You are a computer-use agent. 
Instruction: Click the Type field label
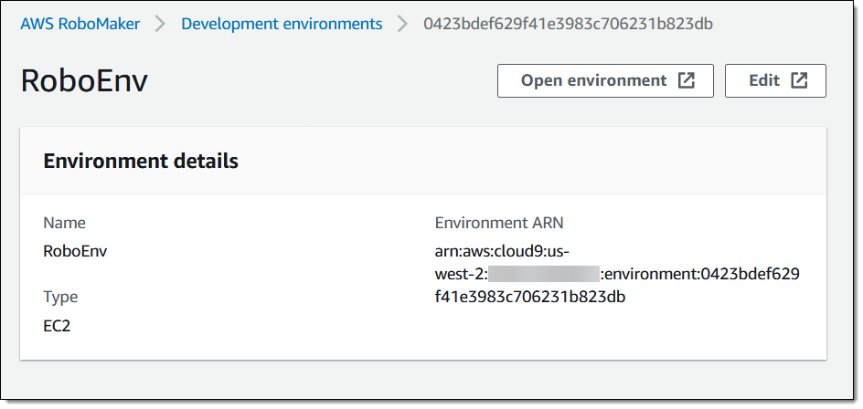pyautogui.click(x=60, y=297)
